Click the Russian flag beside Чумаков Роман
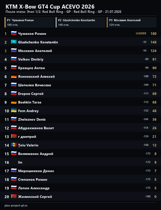Image resolution: width=161 pixels, height=210 pixels. (x=14, y=33)
